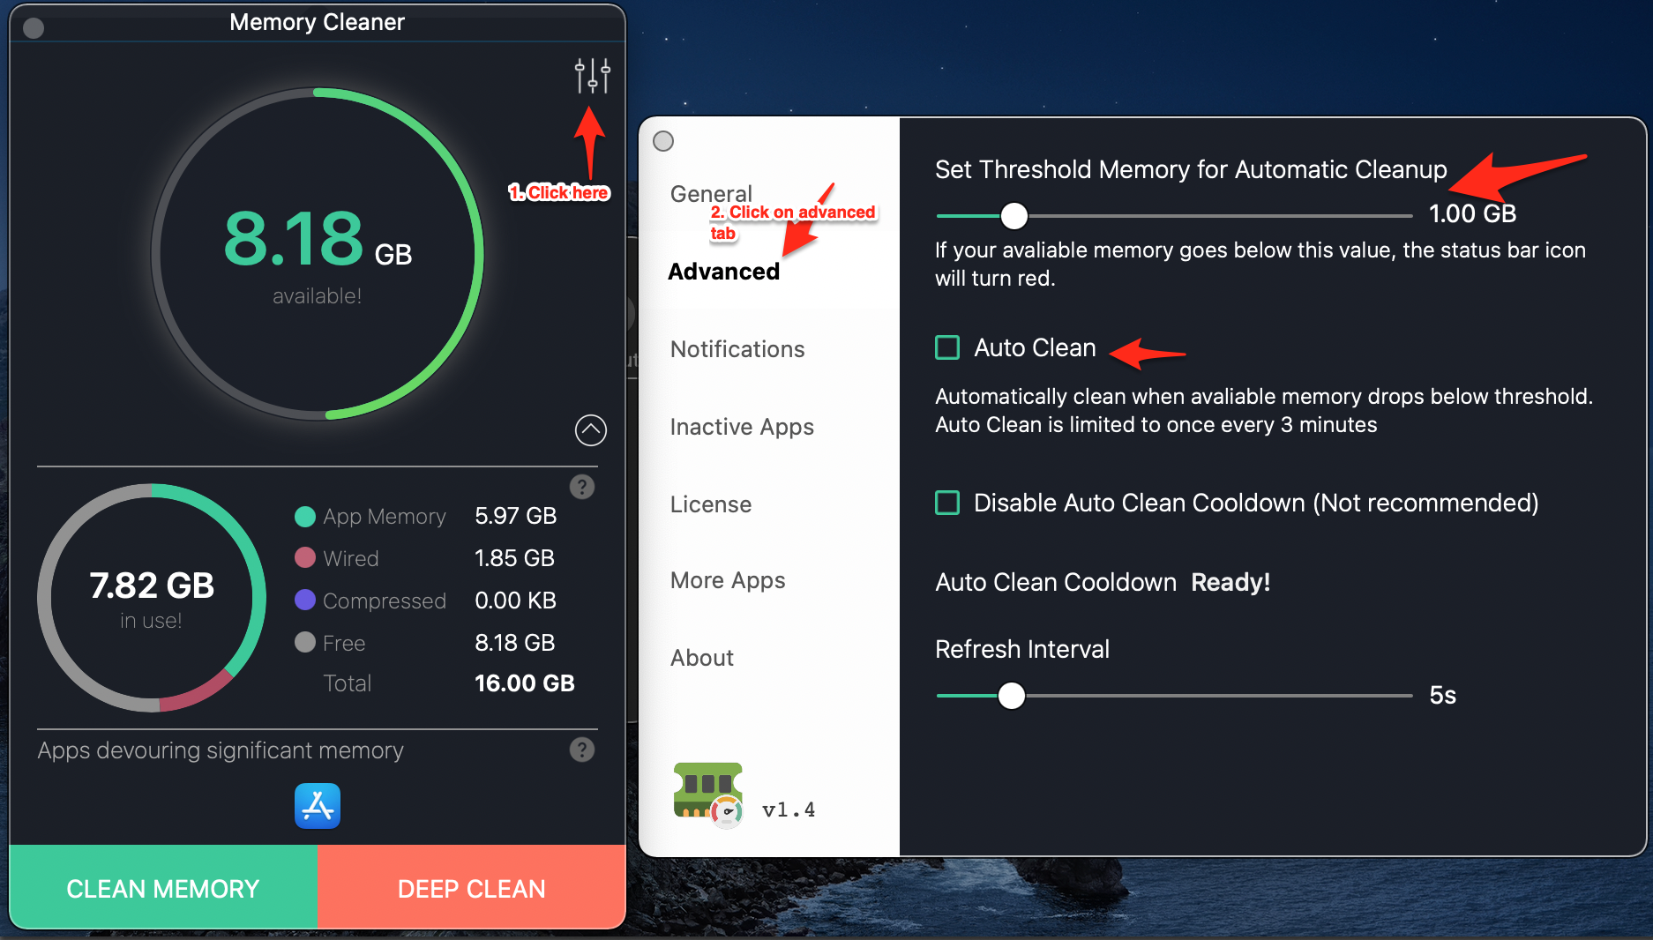Click the '5.97 GB' App Memory value
The image size is (1653, 940).
tap(516, 516)
